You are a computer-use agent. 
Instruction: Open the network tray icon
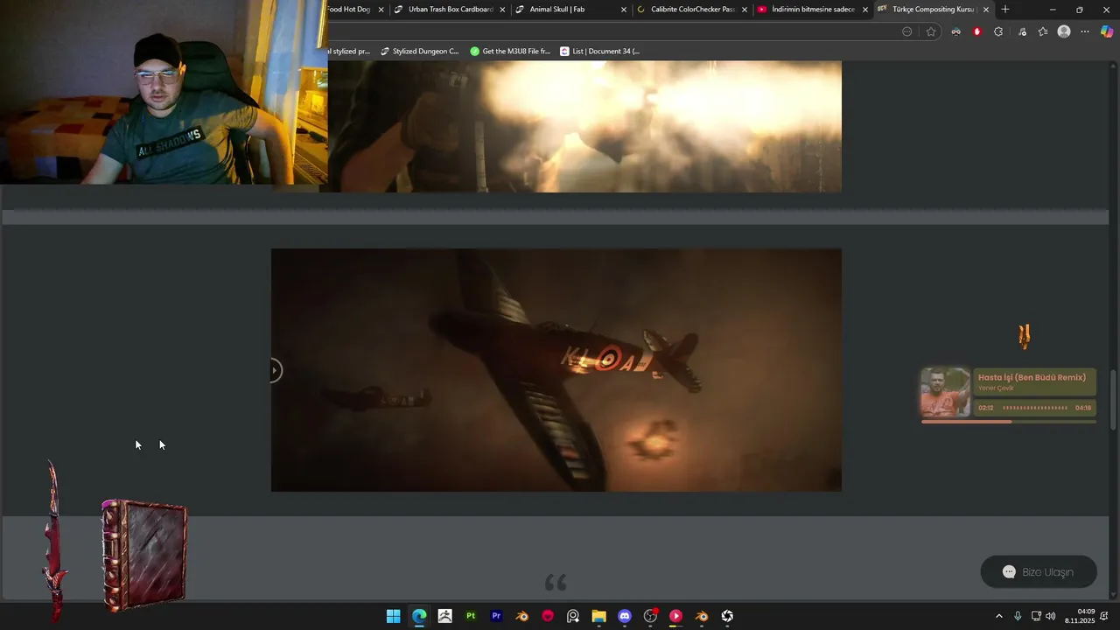pyautogui.click(x=1036, y=616)
